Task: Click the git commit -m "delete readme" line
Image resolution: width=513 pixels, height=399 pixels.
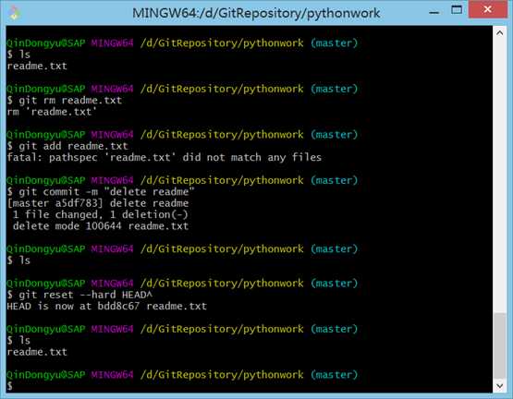Action: click(101, 192)
